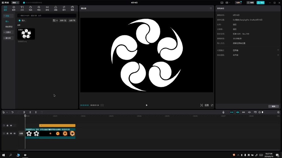Open the 模板 (Templates) panel icon
Screen dimensions: 282x158
[72, 8]
